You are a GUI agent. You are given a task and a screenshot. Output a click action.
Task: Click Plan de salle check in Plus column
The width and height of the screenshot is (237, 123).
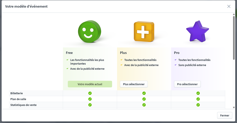[144, 99]
